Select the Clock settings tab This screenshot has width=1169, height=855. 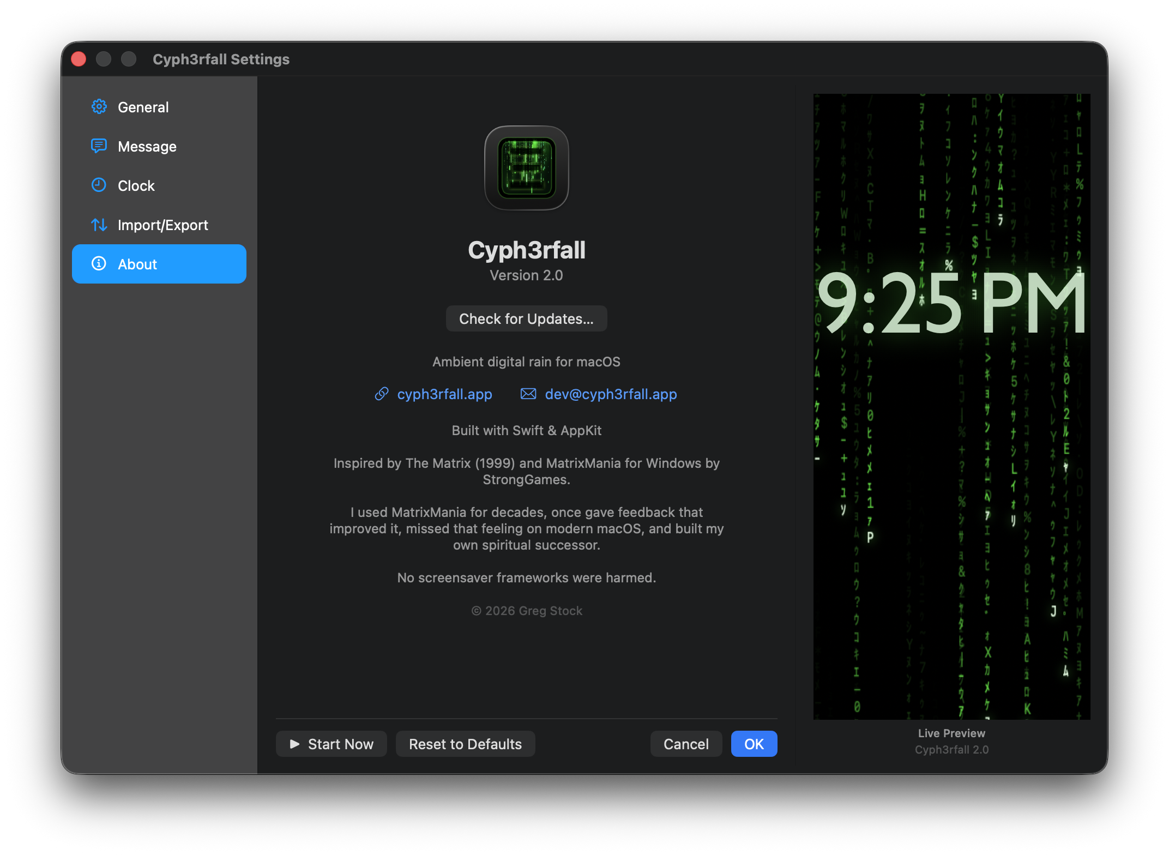tap(159, 185)
